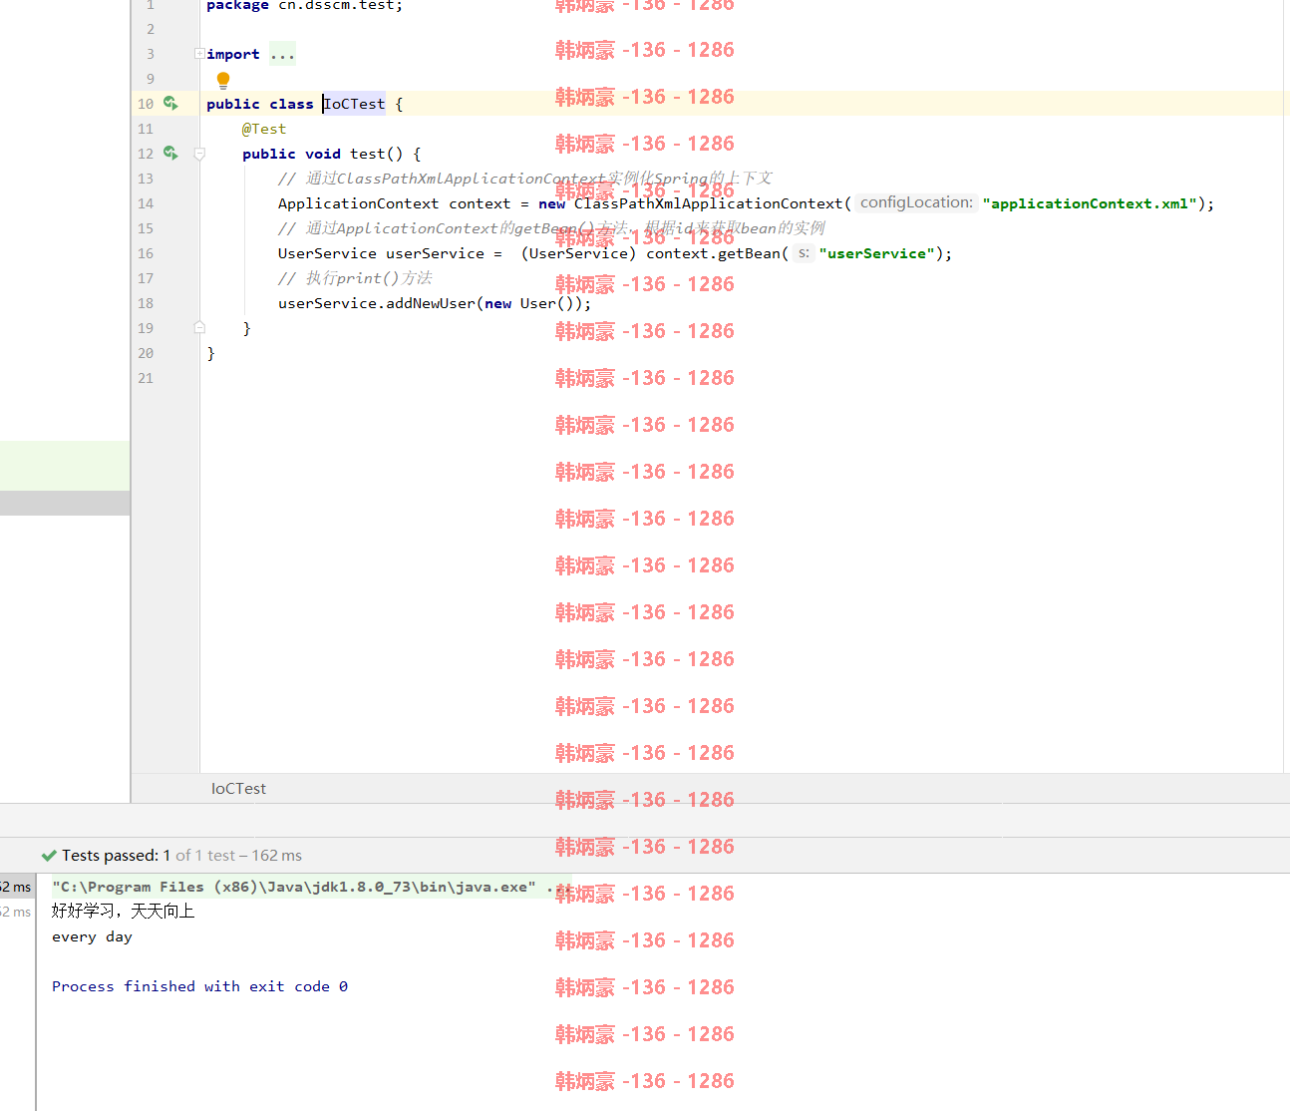Click the folded import ellipsis placeholder
Image resolution: width=1290 pixels, height=1111 pixels.
click(283, 54)
